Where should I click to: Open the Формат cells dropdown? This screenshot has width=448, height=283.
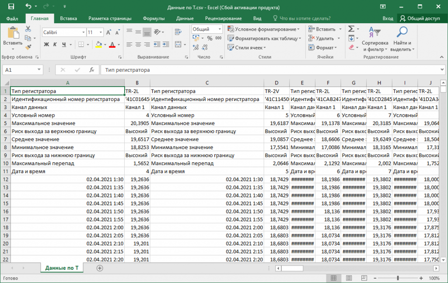pos(323,47)
